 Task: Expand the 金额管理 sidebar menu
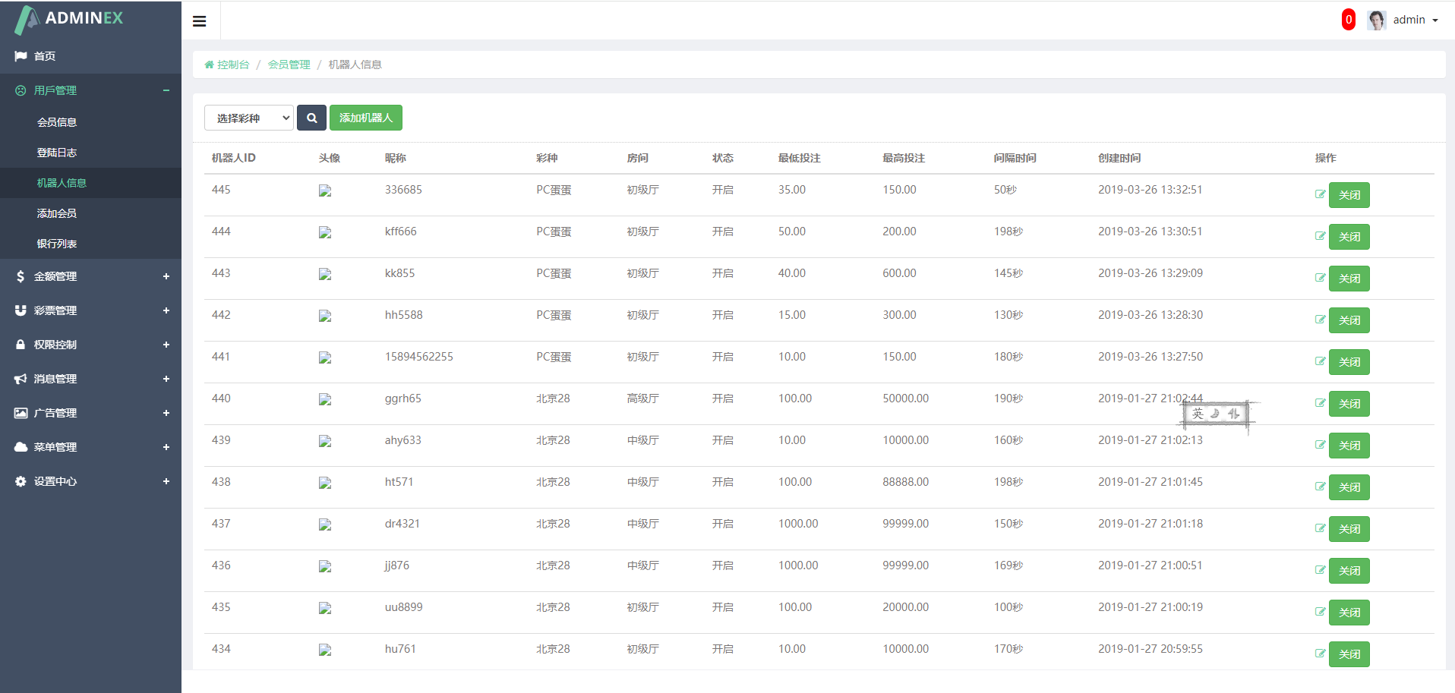[91, 276]
